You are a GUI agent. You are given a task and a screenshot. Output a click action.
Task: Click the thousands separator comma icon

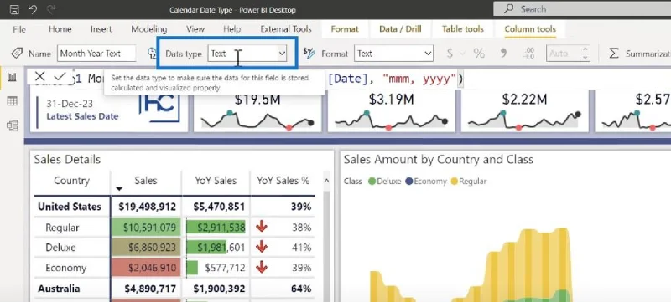(503, 54)
